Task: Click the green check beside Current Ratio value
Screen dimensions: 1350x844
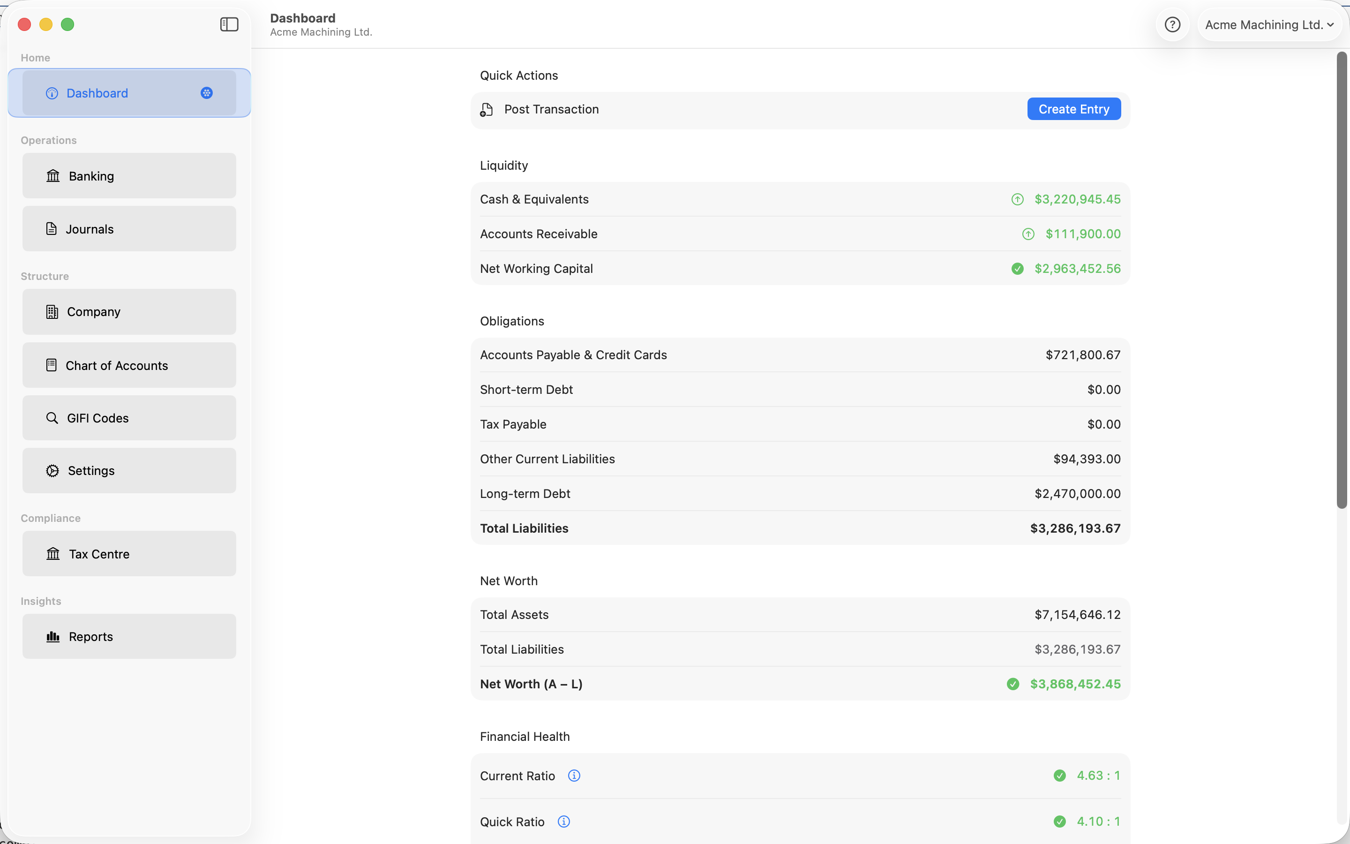Action: (x=1060, y=776)
